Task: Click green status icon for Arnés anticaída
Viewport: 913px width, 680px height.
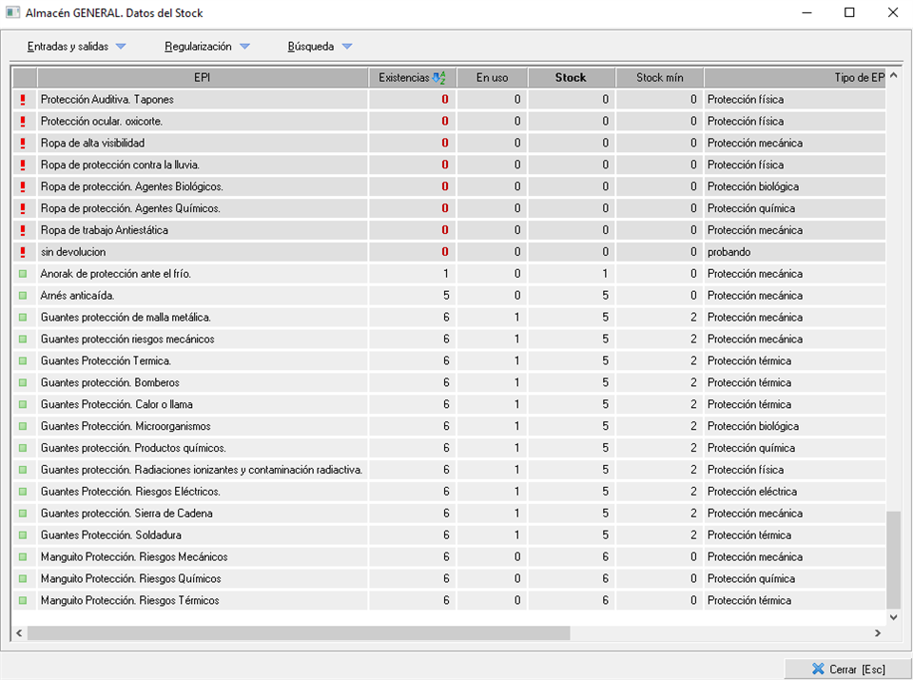Action: [23, 296]
